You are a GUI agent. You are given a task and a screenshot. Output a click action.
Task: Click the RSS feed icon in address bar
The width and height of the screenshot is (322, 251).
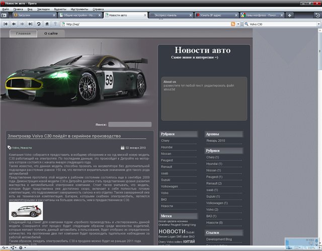click(233, 24)
